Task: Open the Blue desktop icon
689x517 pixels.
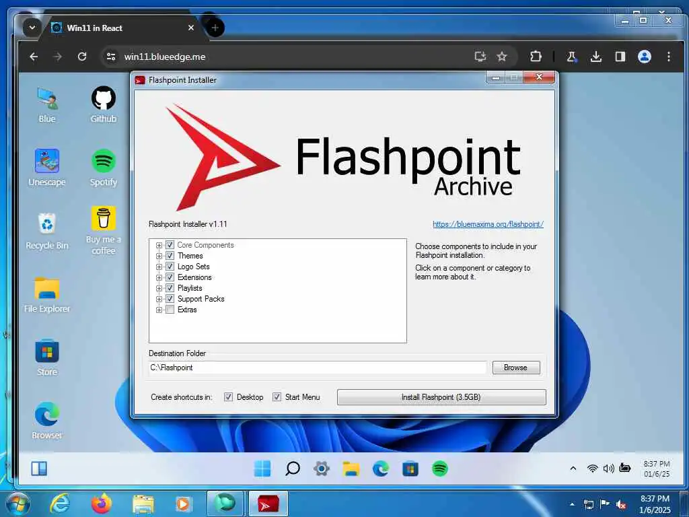Action: [47, 104]
